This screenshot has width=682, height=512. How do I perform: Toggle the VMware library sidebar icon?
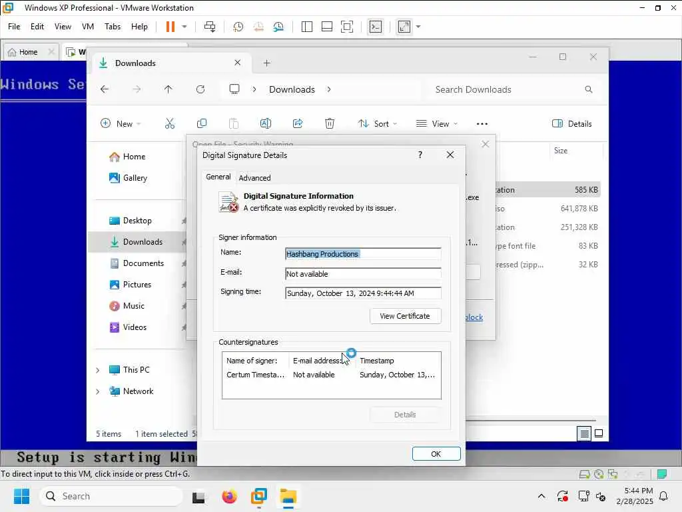[306, 27]
